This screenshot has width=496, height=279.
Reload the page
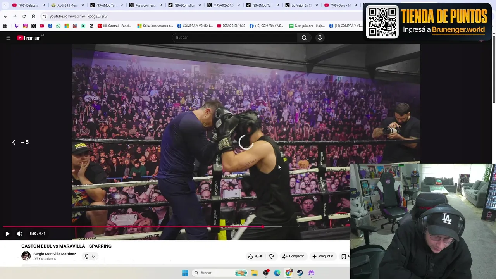pyautogui.click(x=24, y=16)
